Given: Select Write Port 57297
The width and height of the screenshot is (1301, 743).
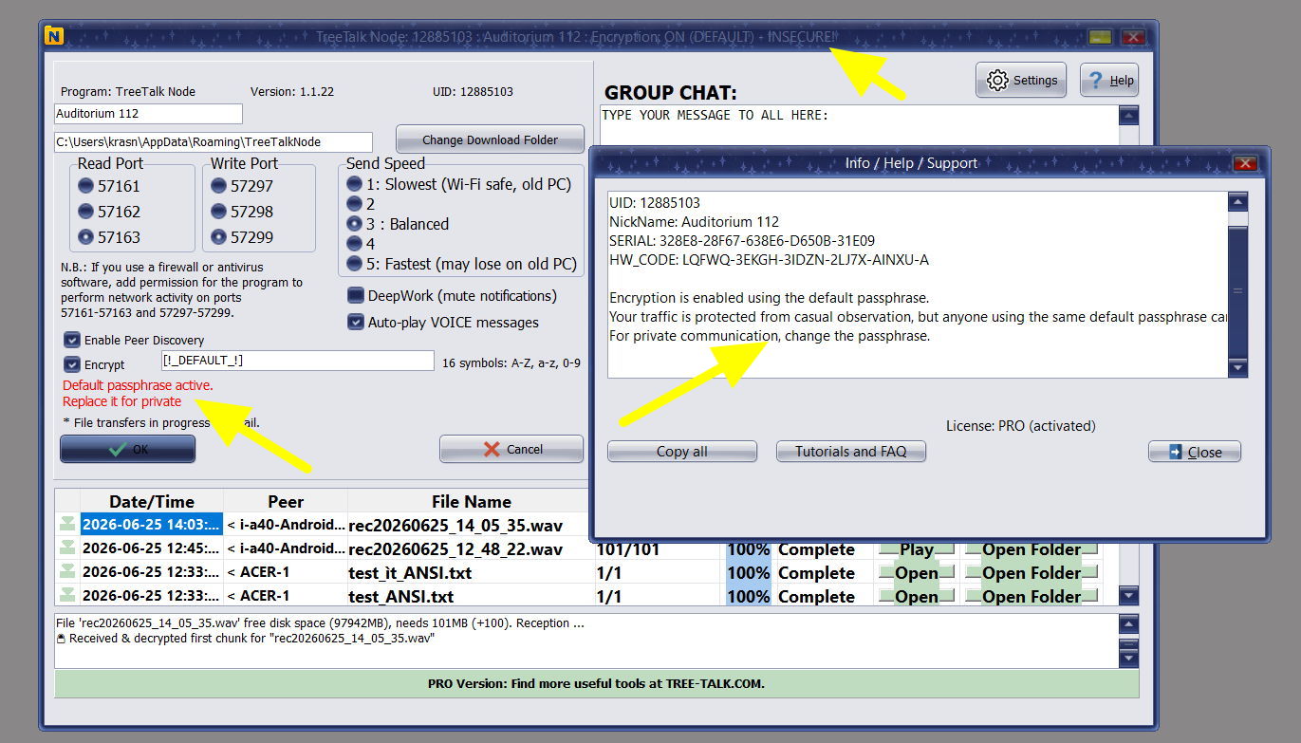Looking at the screenshot, I should coord(219,186).
